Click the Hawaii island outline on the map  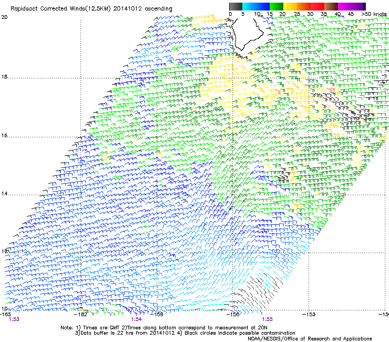(x=247, y=35)
